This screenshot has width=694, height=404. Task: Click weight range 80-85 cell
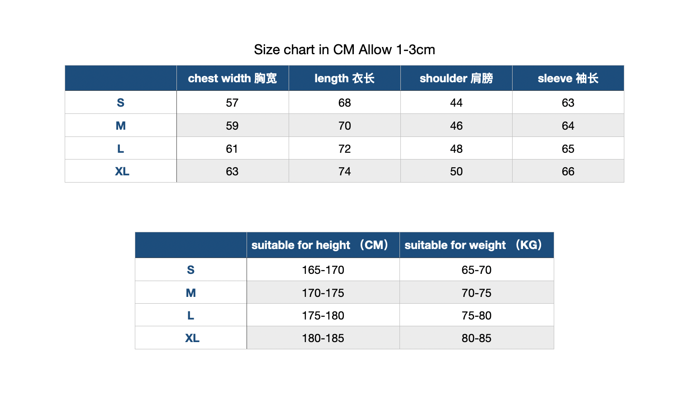(x=476, y=338)
